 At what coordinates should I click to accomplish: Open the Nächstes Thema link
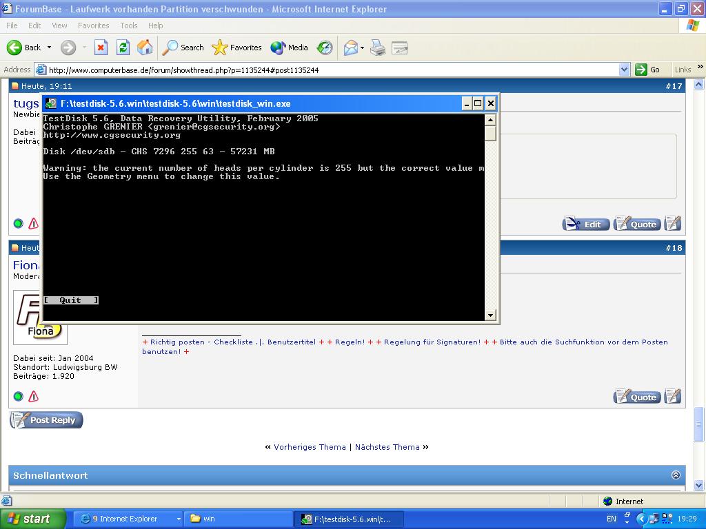[x=387, y=446]
